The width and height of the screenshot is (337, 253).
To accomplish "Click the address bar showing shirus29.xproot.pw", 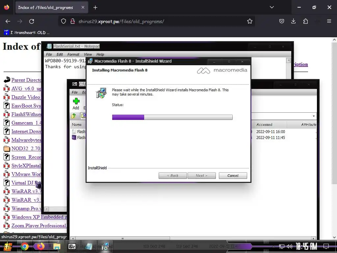I will (x=156, y=21).
